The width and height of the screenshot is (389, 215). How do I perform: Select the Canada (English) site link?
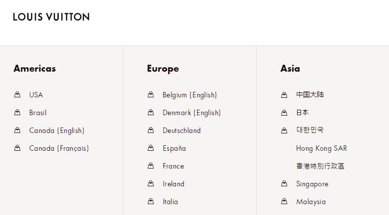click(x=57, y=130)
